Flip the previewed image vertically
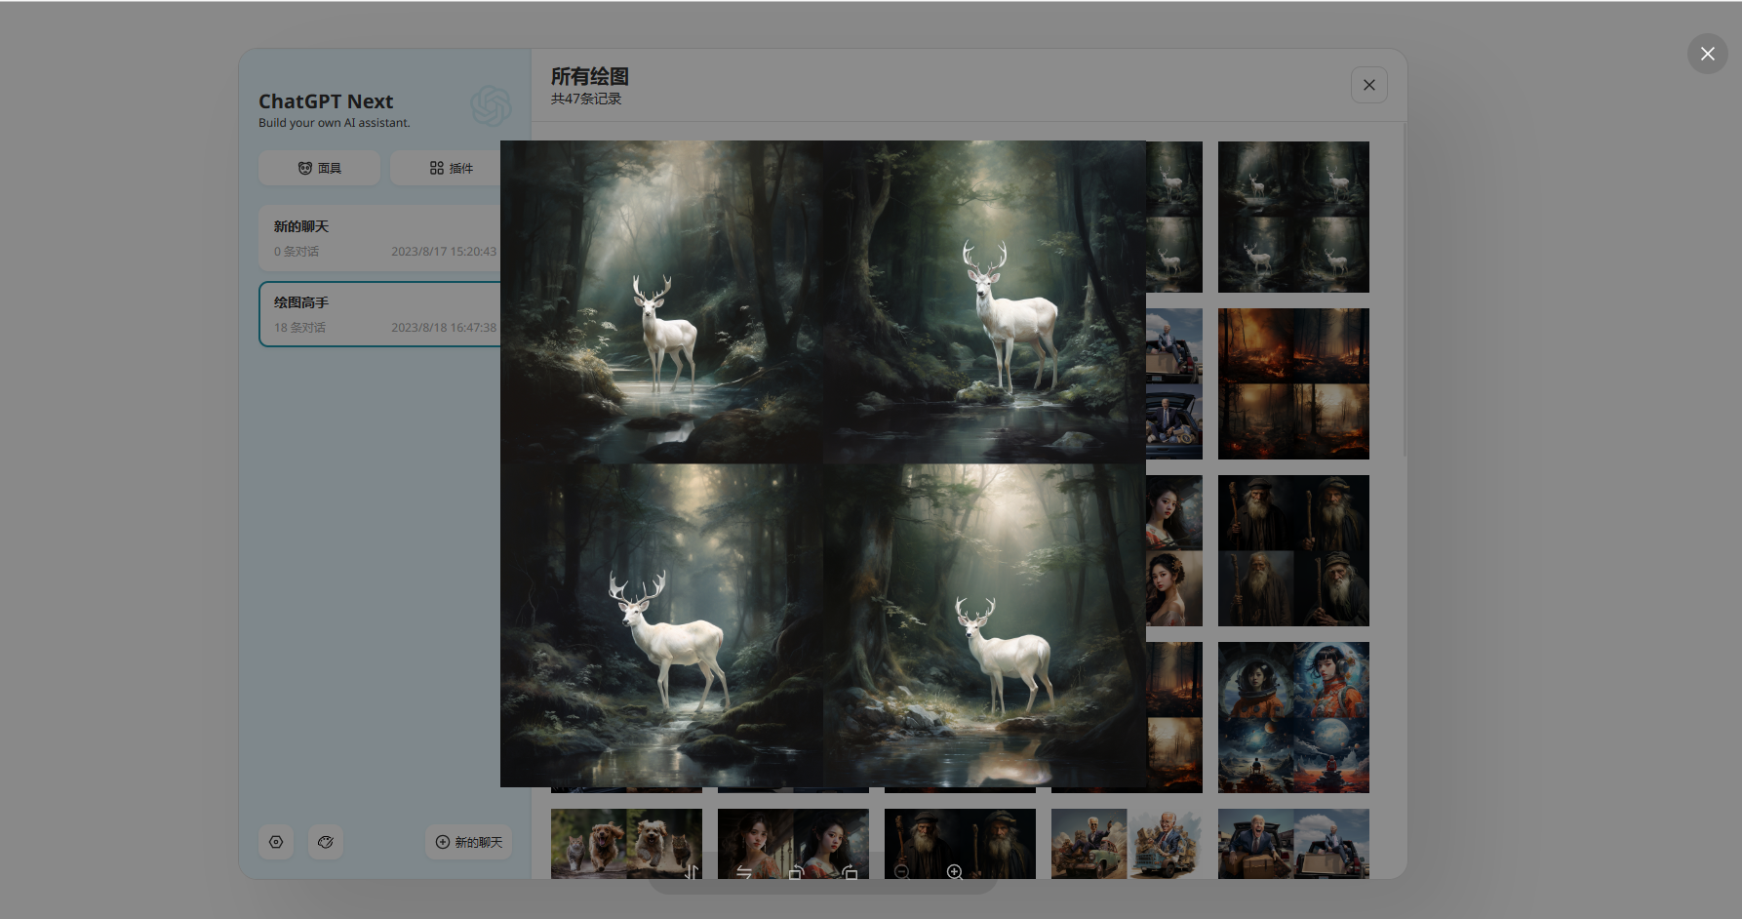The height and width of the screenshot is (919, 1742). [x=692, y=872]
